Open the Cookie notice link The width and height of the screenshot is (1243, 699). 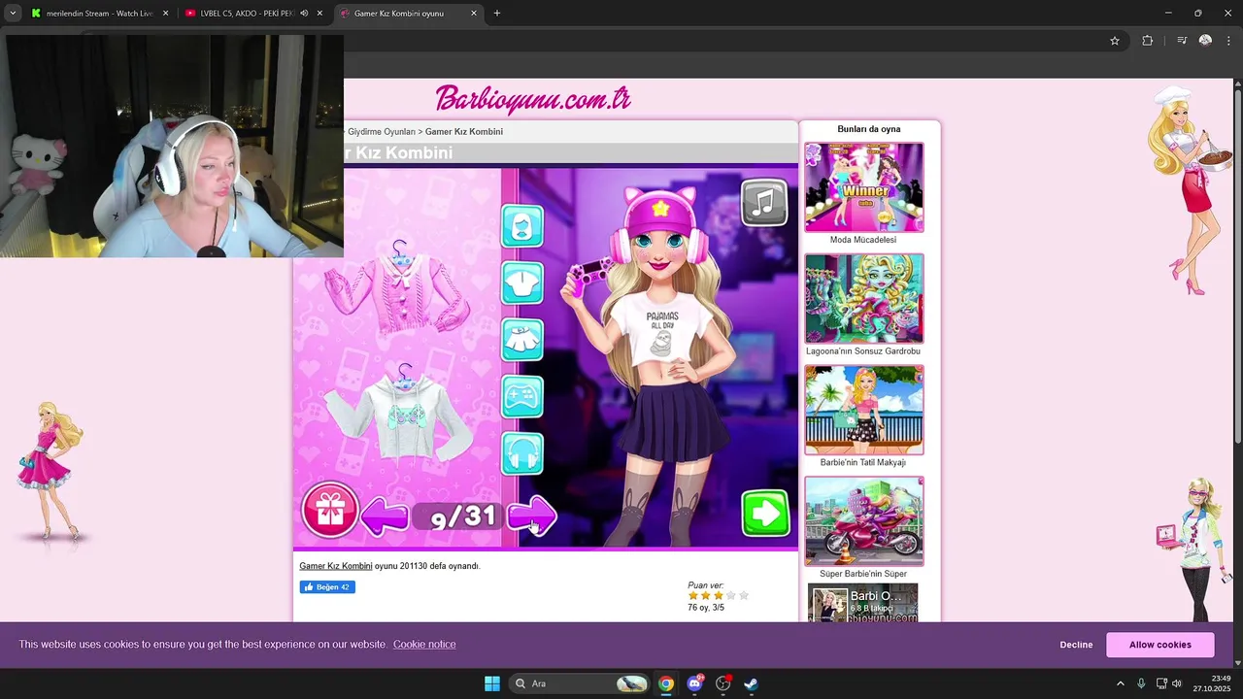[424, 645]
